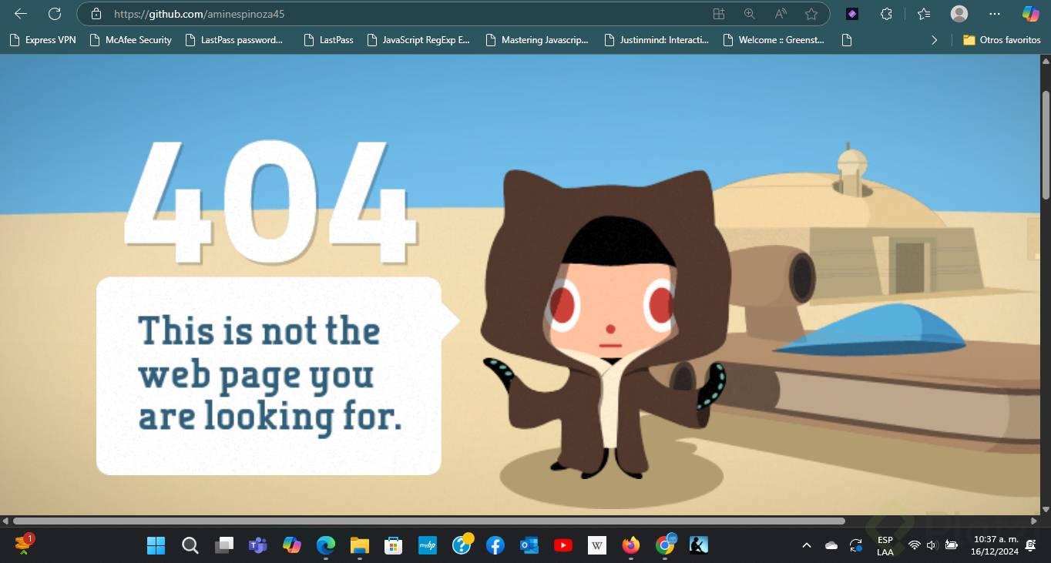Open Wikipedia from the taskbar
Image resolution: width=1051 pixels, height=563 pixels.
[597, 545]
